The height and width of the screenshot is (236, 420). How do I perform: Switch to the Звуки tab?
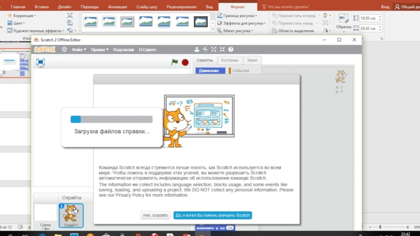tap(252, 60)
